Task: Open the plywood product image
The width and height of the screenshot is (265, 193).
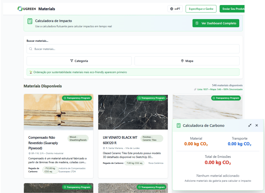Action: [x=59, y=112]
